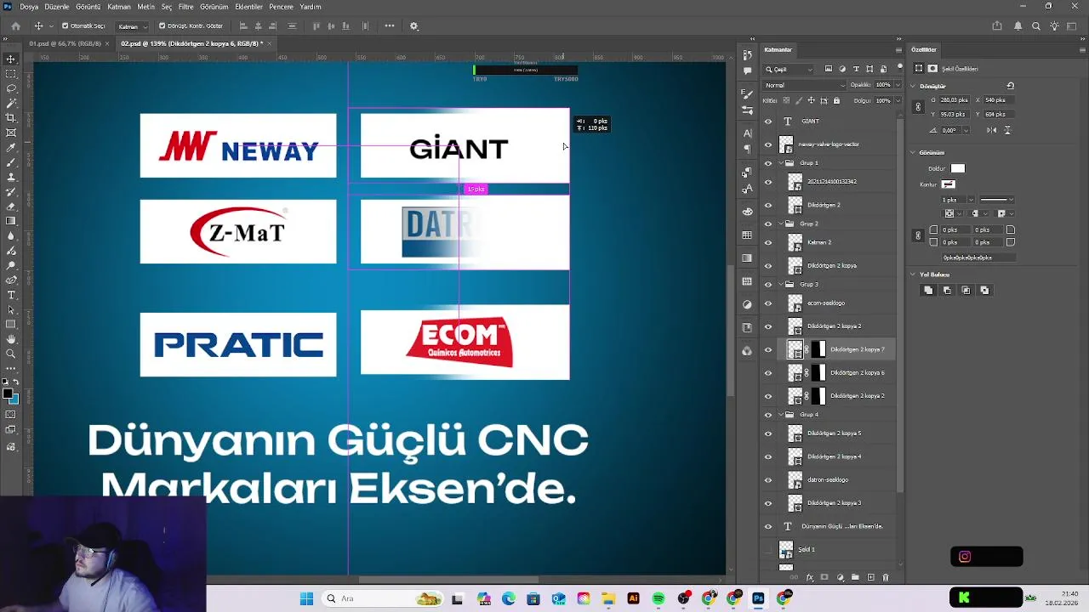
Task: Click the share icon at top right
Action: click(x=997, y=26)
